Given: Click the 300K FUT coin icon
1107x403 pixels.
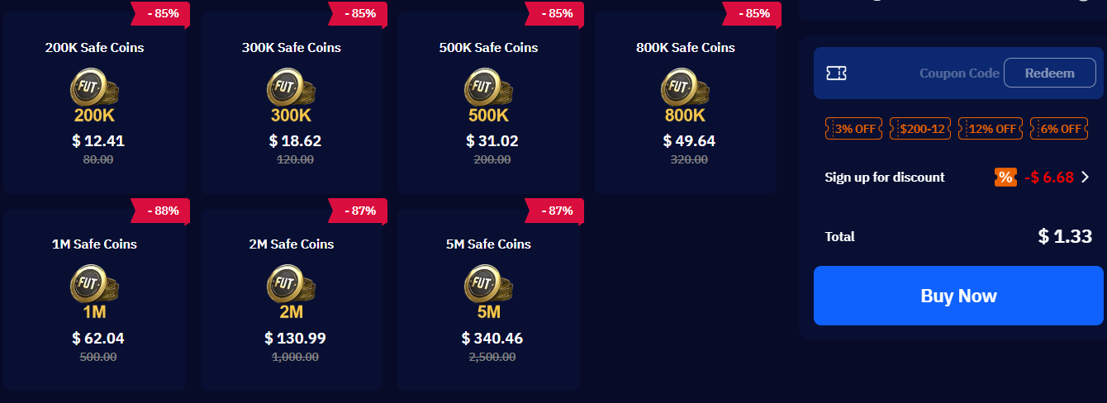Looking at the screenshot, I should (x=291, y=86).
